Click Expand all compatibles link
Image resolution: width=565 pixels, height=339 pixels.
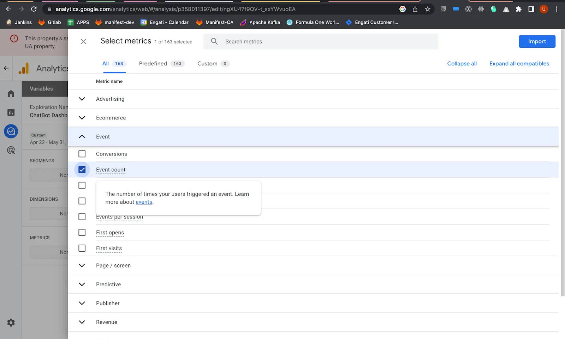(x=519, y=64)
